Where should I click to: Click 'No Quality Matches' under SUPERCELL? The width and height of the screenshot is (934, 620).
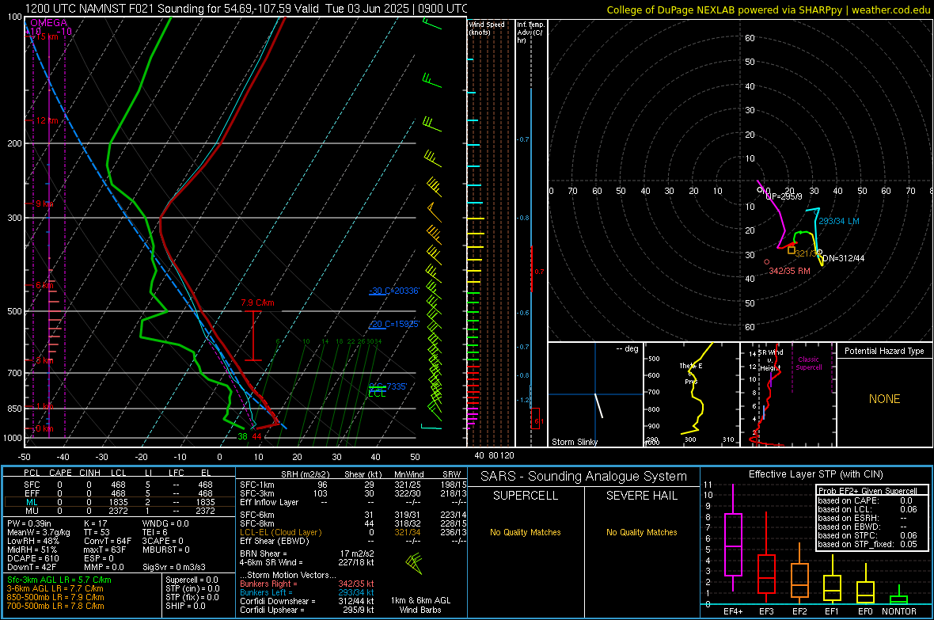(x=526, y=532)
